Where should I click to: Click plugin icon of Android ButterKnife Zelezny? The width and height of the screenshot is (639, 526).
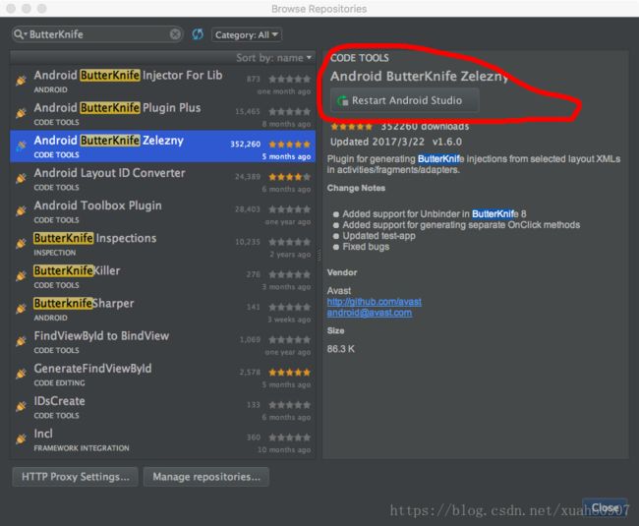pyautogui.click(x=22, y=146)
